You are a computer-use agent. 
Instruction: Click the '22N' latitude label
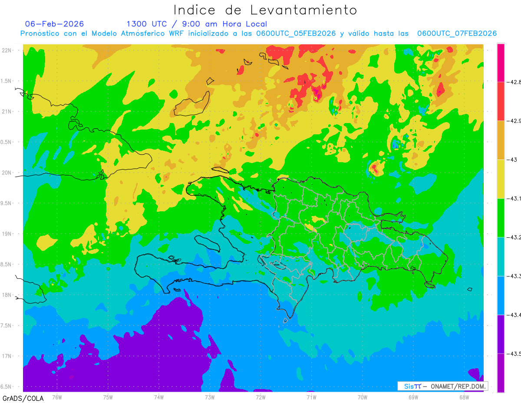pyautogui.click(x=7, y=50)
